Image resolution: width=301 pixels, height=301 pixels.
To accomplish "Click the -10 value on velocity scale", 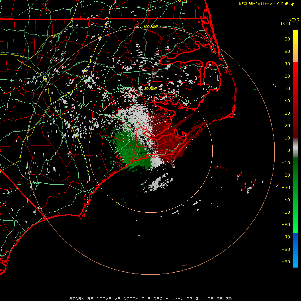I will [x=286, y=163].
